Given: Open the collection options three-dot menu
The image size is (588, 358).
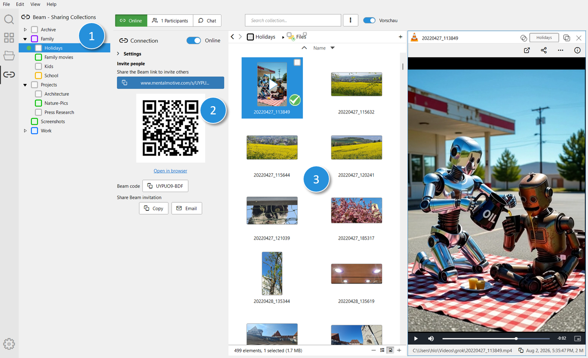Looking at the screenshot, I should click(x=350, y=20).
